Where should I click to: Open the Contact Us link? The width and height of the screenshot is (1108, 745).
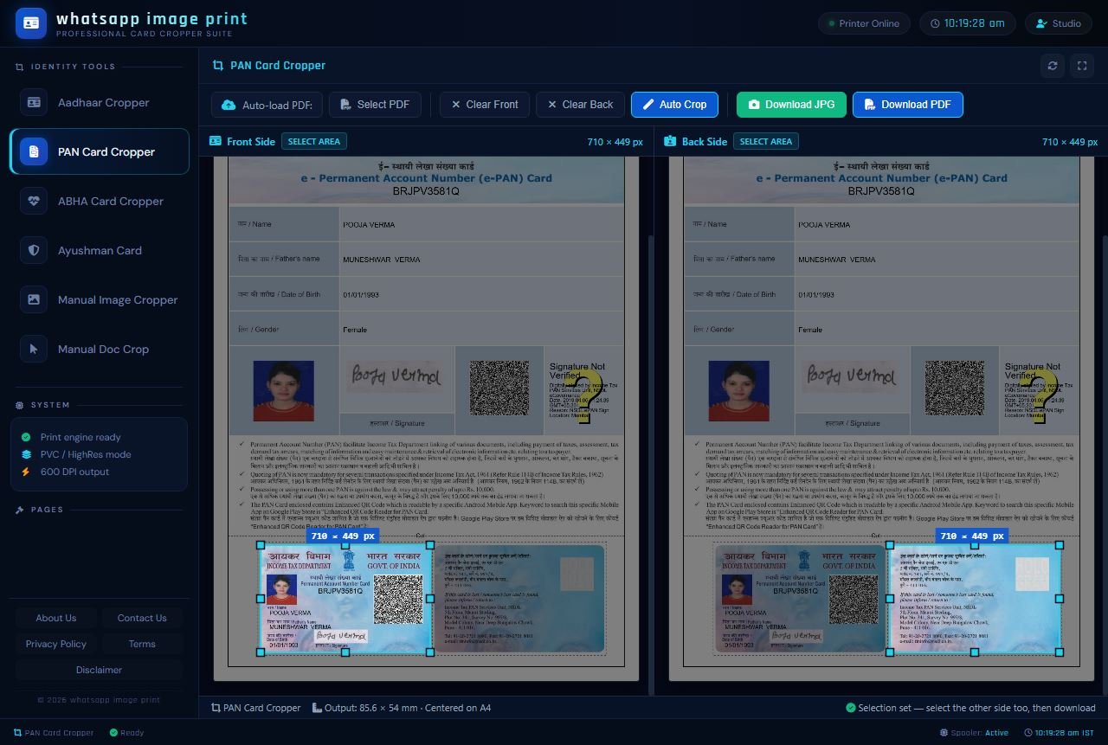coord(142,618)
